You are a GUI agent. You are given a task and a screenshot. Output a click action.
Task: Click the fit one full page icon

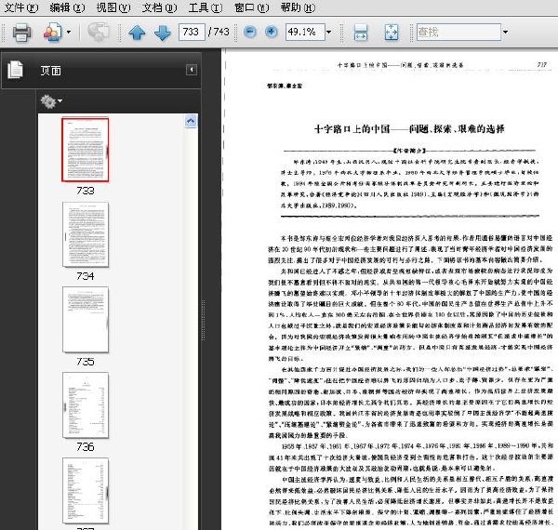point(392,33)
